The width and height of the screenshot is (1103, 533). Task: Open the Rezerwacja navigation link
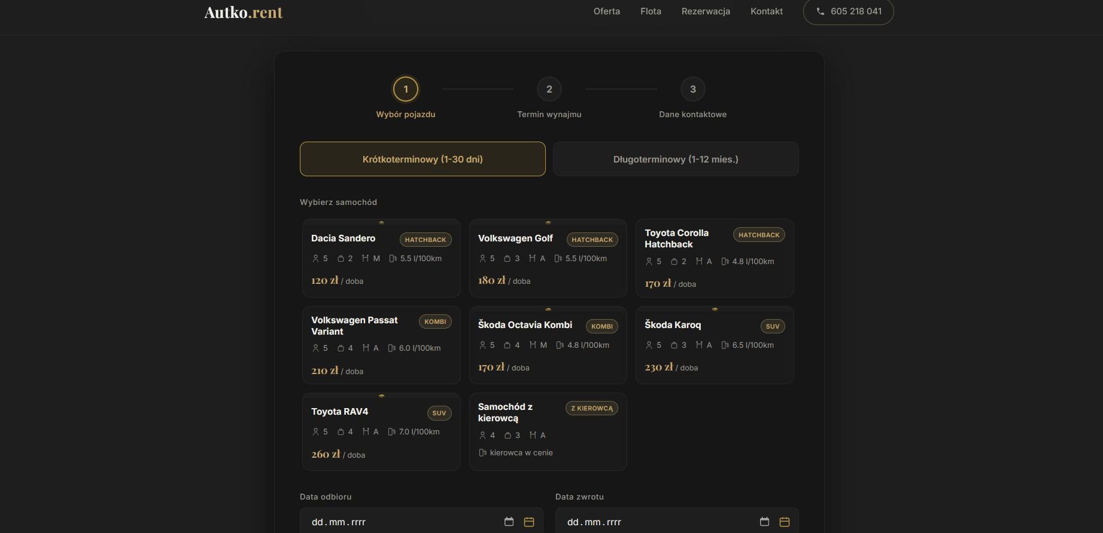click(x=706, y=11)
